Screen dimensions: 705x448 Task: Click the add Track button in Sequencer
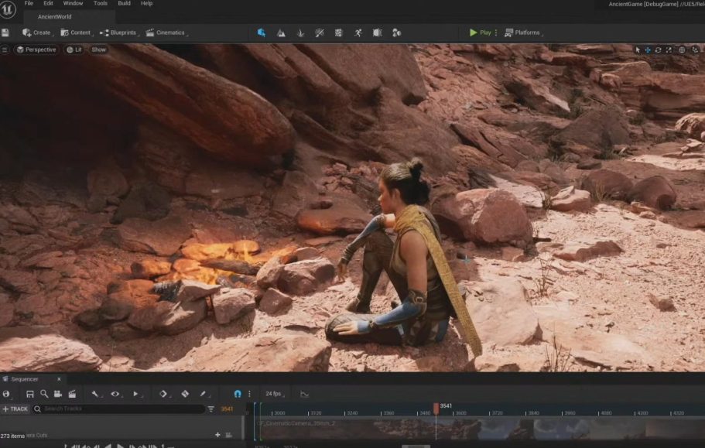(x=15, y=409)
